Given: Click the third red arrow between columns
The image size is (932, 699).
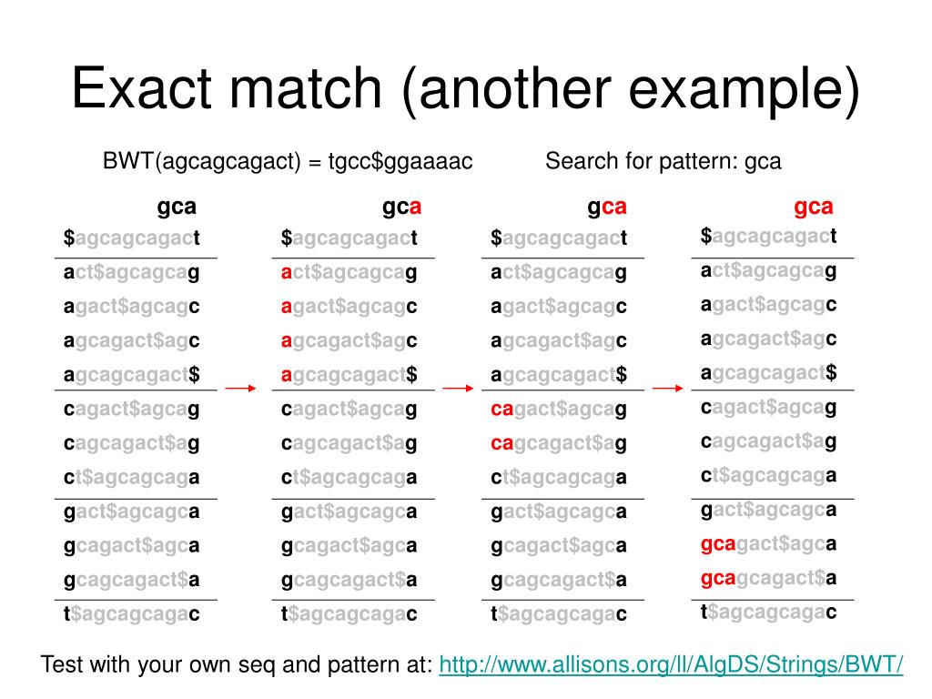Looking at the screenshot, I should point(668,388).
